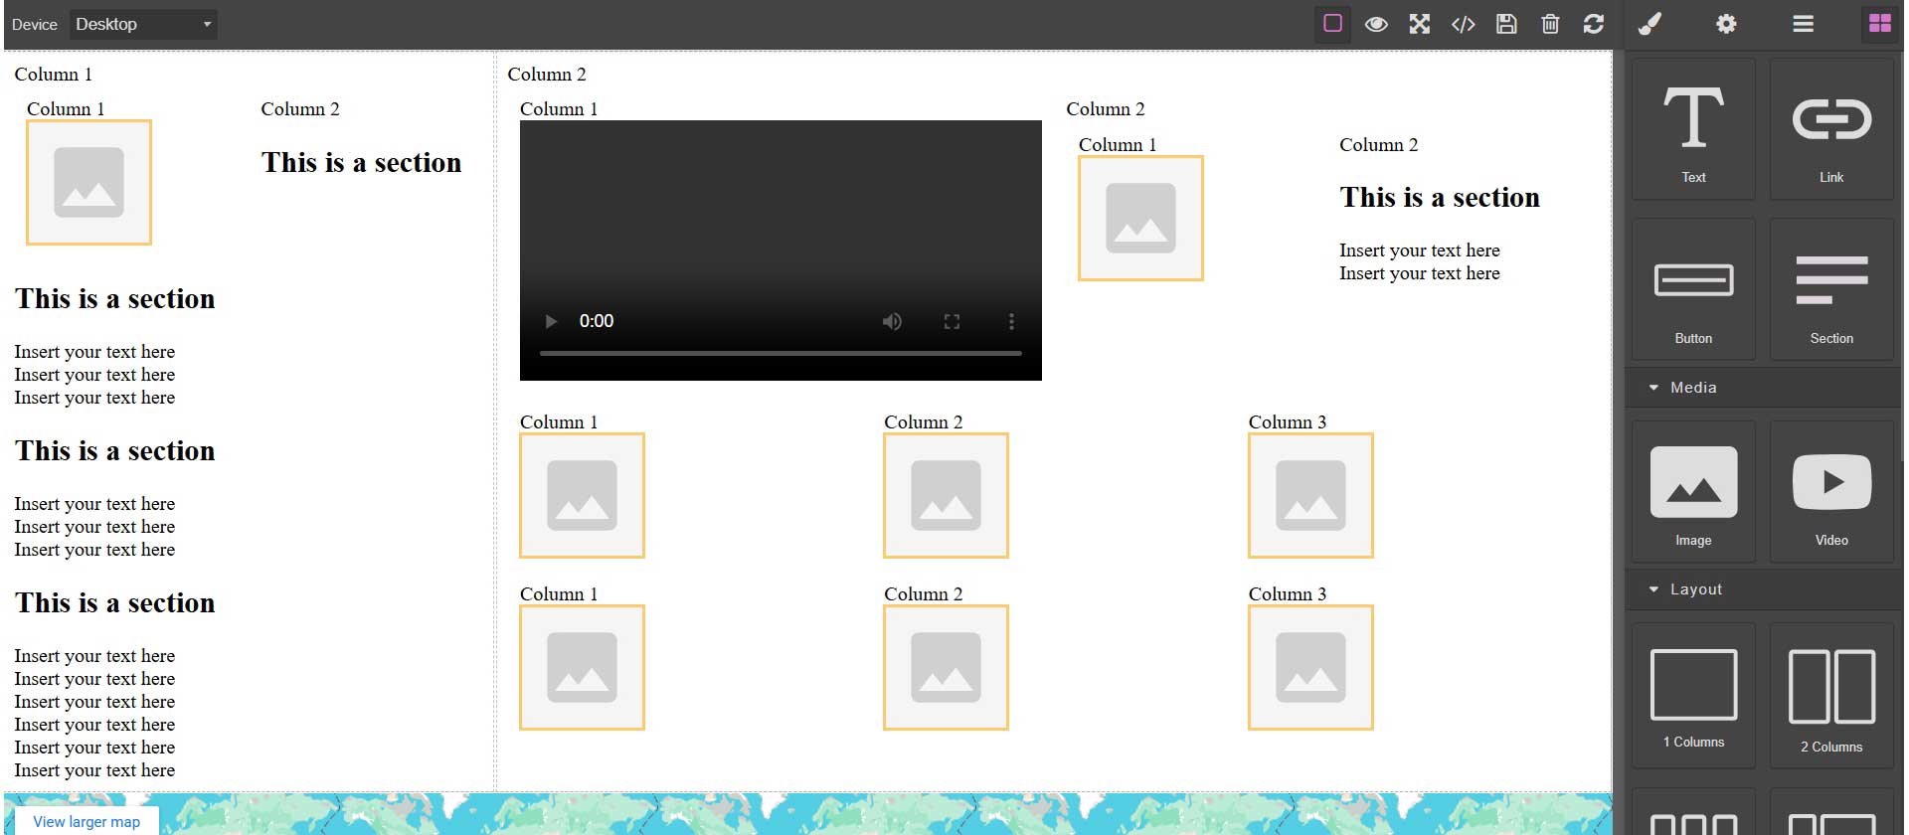Open the Device dropdown set to Desktop
Image resolution: width=1909 pixels, height=835 pixels.
click(143, 24)
